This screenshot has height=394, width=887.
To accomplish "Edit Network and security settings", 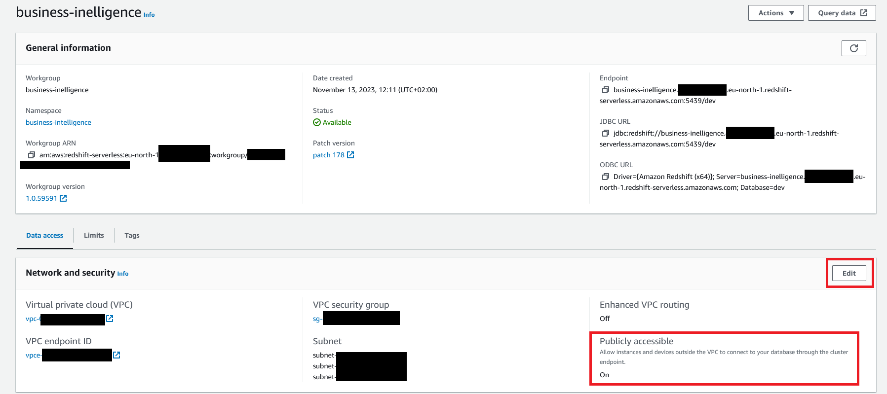I will click(849, 273).
